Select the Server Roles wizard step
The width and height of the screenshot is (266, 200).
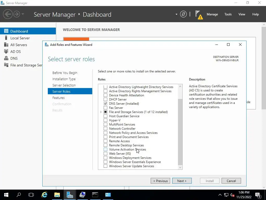[70, 91]
